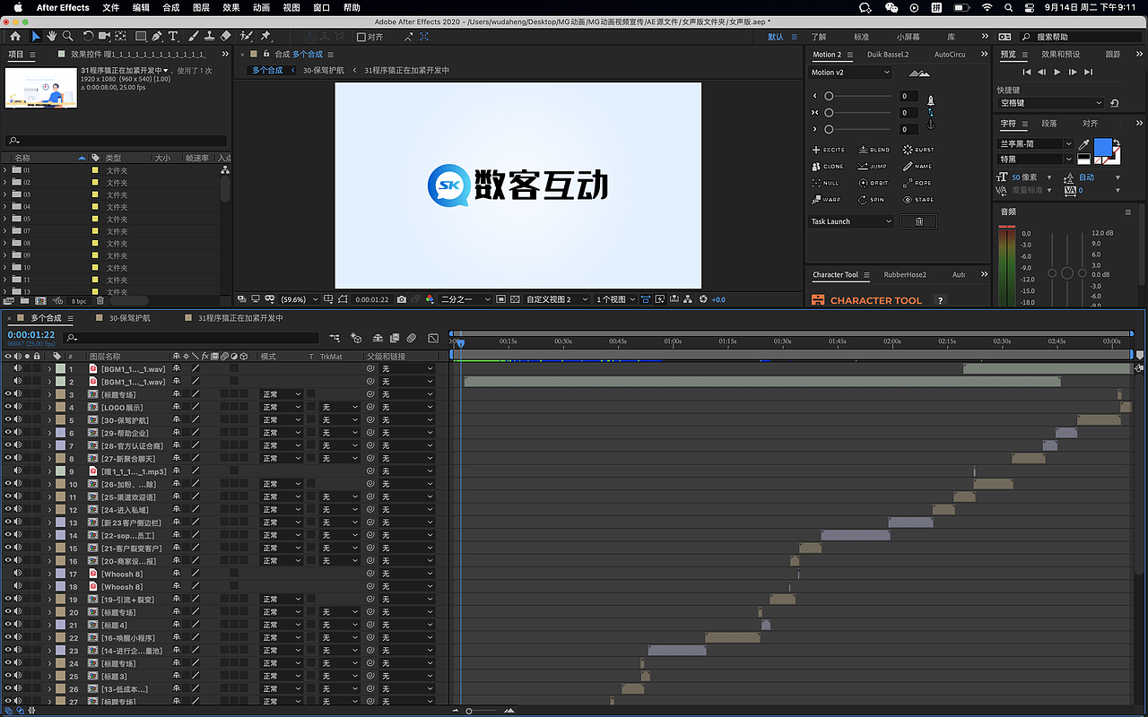Select the Unified Camera tool
This screenshot has width=1148, height=717.
click(104, 37)
